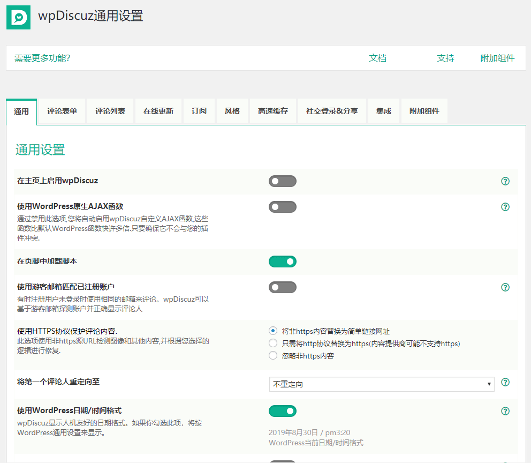Viewport: 531px width, 463px height.
Task: Turn off 使用WordPress日期/时间格式 switch
Action: coord(283,411)
